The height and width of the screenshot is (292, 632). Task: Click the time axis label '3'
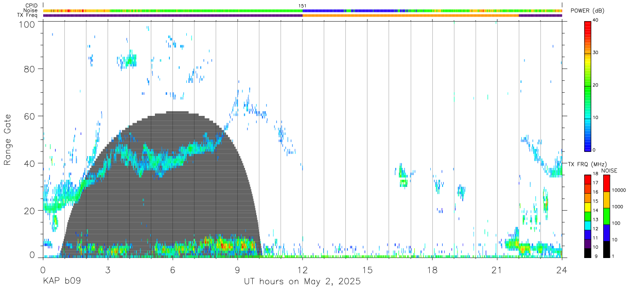tap(108, 270)
